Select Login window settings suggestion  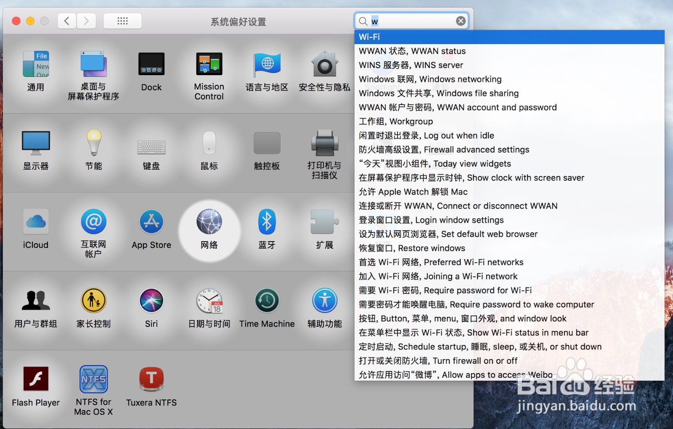tap(509, 220)
